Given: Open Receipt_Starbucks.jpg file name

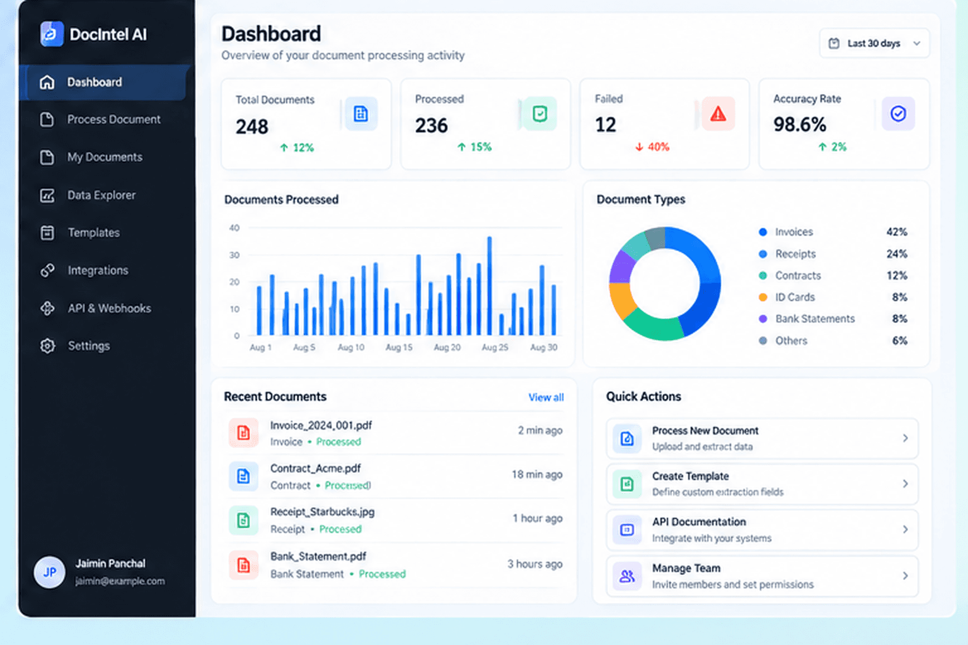Looking at the screenshot, I should tap(322, 512).
